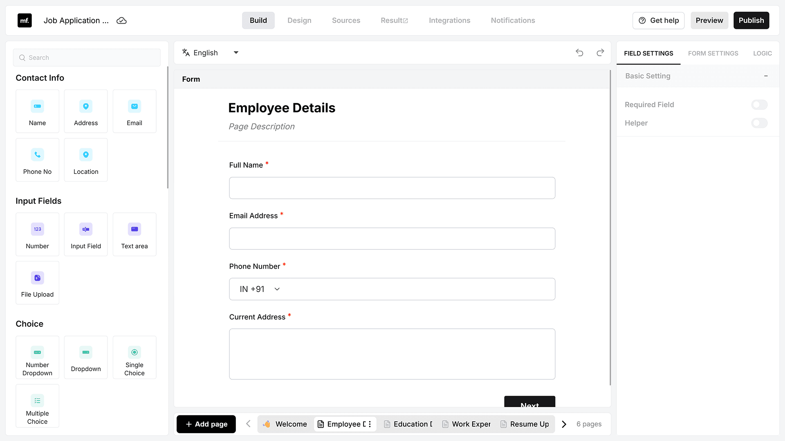This screenshot has width=785, height=441.
Task: Click the Email Address input field
Action: tap(392, 238)
